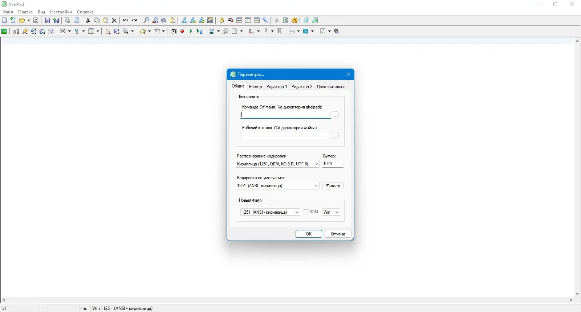The height and width of the screenshot is (312, 581).
Task: Expand the sort A-B dropdown arrow
Action: point(259,32)
